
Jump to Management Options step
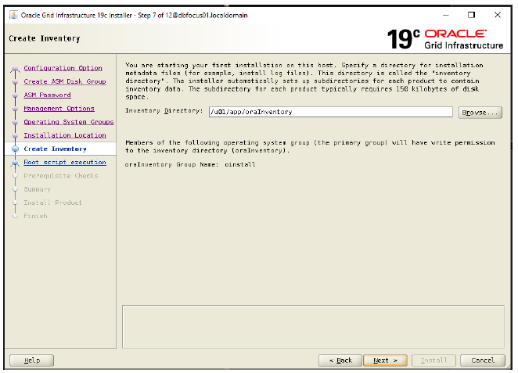[59, 109]
